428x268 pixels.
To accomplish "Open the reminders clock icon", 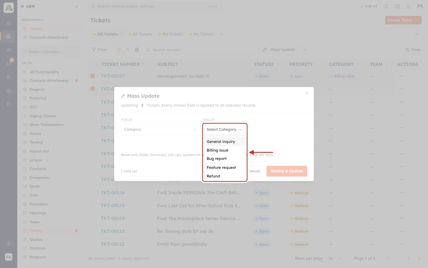I will [x=397, y=6].
